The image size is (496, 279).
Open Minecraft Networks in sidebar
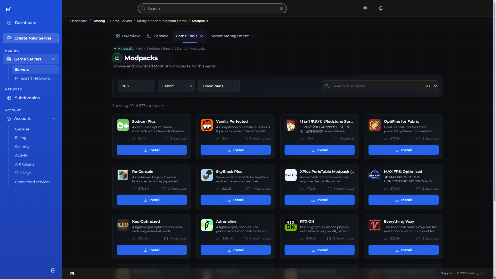(x=33, y=78)
